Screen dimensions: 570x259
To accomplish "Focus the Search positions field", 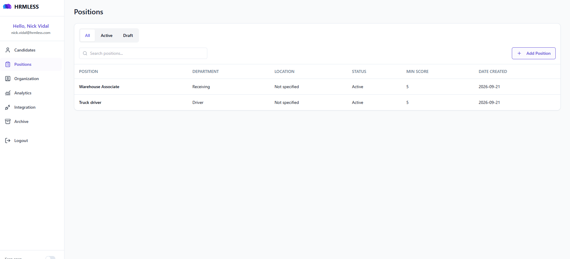I will 143,53.
